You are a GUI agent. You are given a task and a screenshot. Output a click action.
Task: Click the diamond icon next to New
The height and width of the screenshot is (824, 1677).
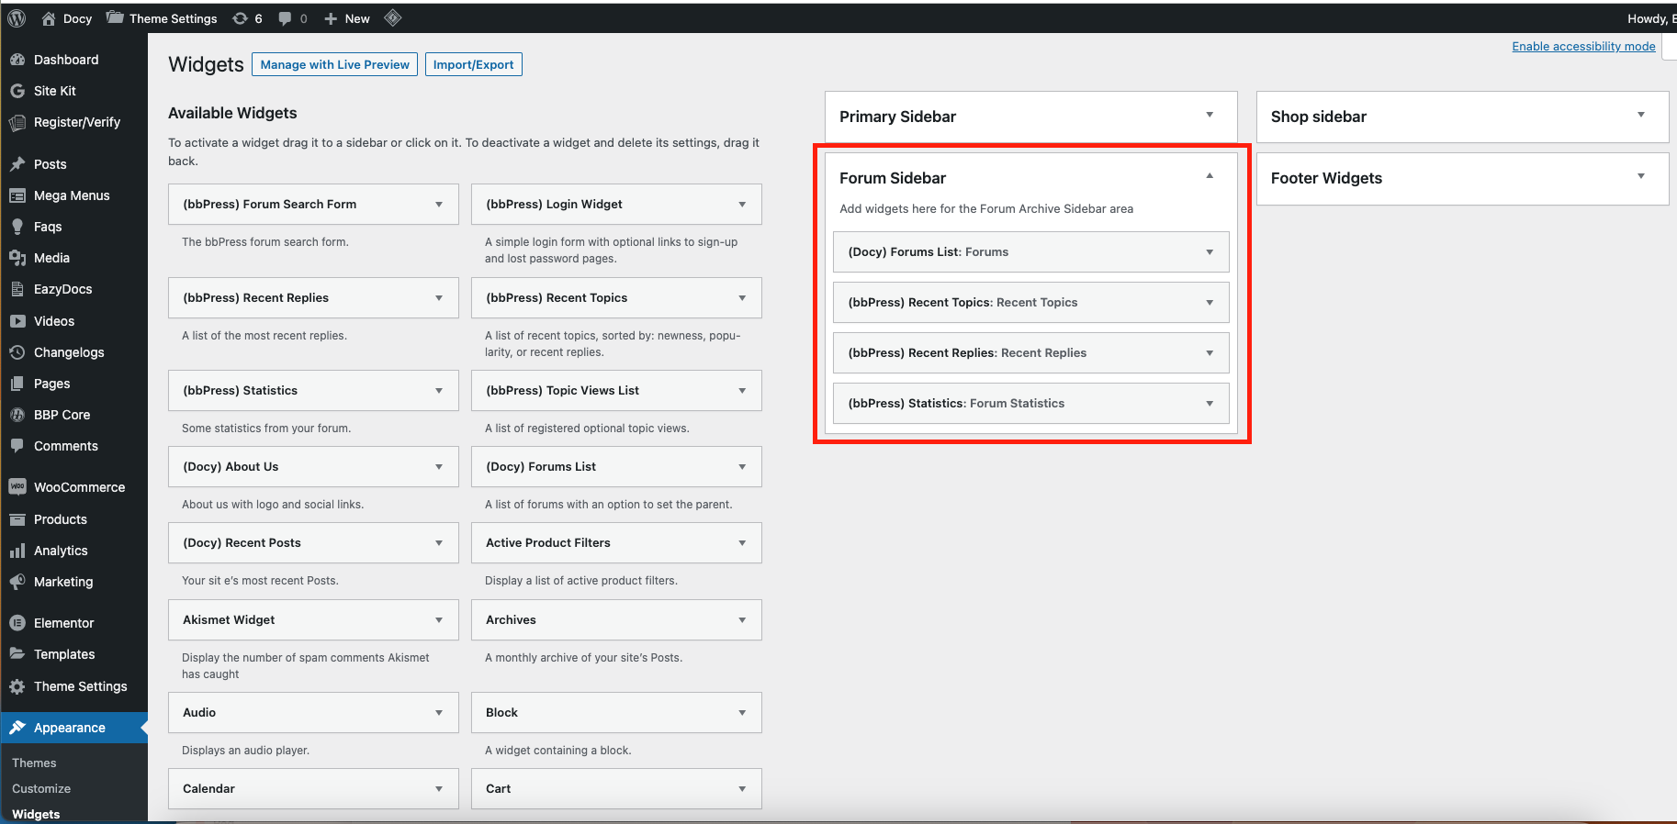[393, 17]
